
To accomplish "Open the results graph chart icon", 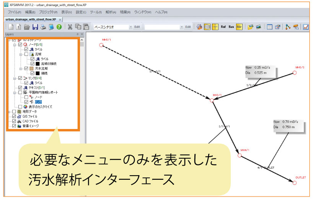I will (306, 27).
